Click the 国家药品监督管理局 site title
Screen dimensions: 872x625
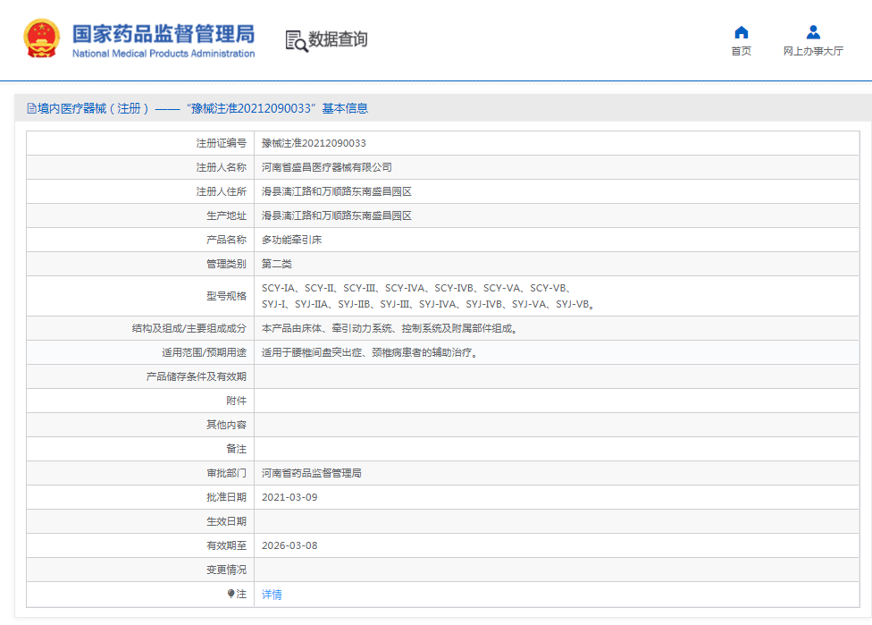tap(163, 35)
